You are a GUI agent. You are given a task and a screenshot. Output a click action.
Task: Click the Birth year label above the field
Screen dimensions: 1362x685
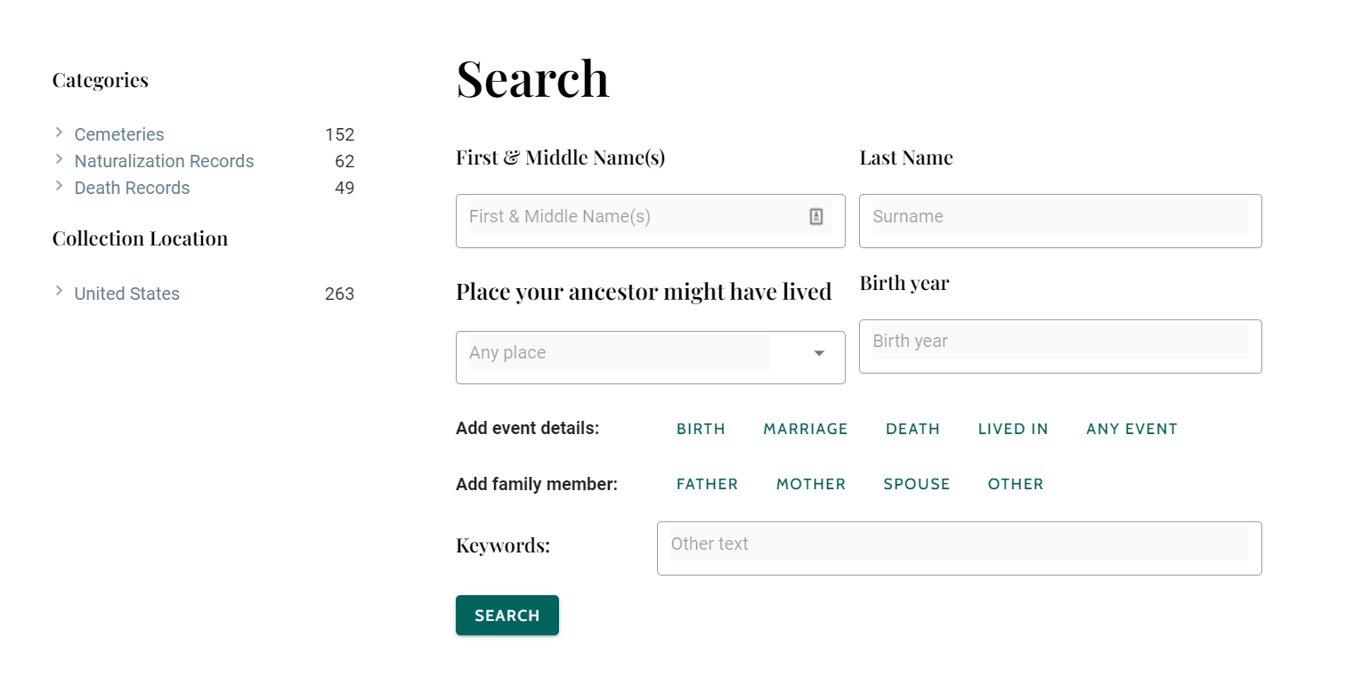pyautogui.click(x=904, y=283)
